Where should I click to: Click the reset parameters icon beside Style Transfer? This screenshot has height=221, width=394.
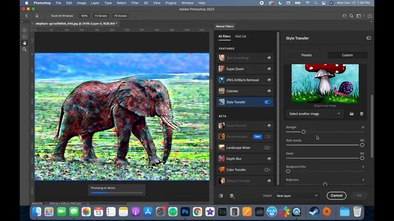[369, 38]
